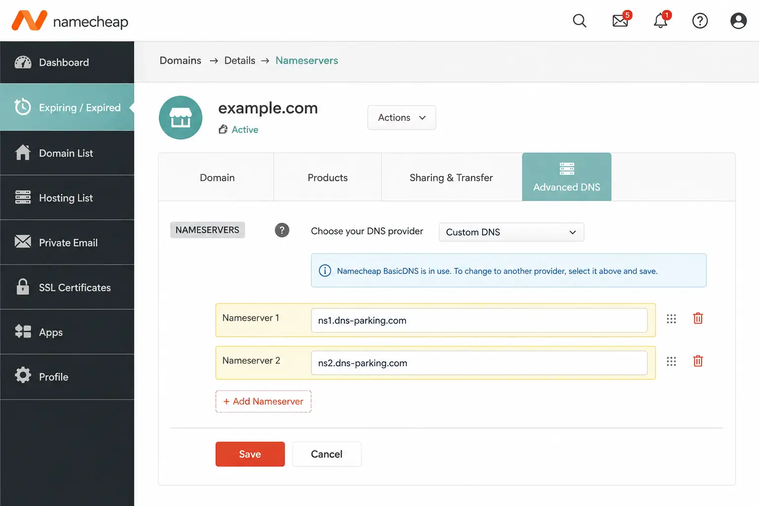Delete Nameserver 1 with trash icon
This screenshot has width=759, height=506.
click(x=698, y=318)
